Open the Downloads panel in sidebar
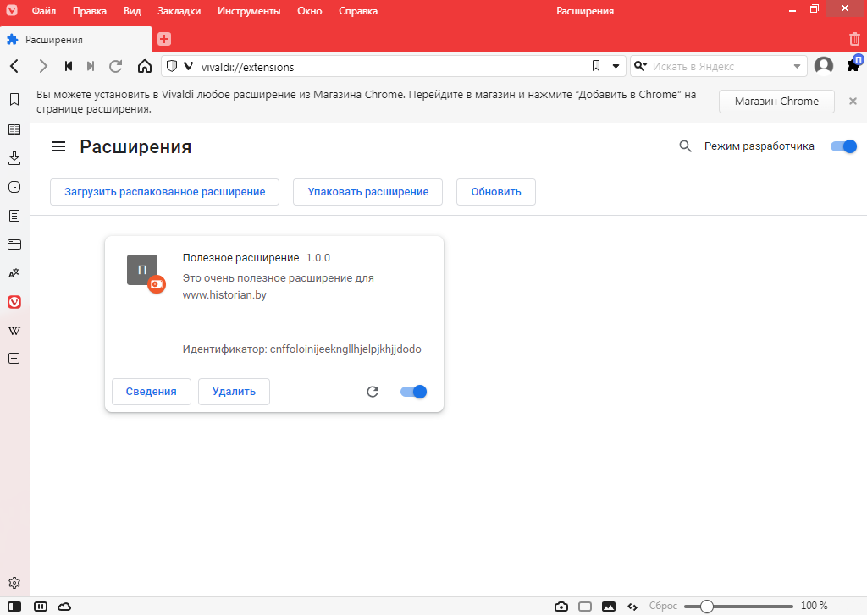 (x=14, y=158)
